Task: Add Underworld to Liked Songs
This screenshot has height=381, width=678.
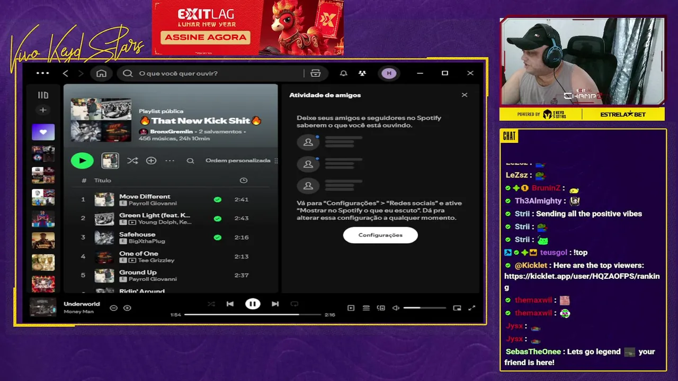Action: click(127, 307)
